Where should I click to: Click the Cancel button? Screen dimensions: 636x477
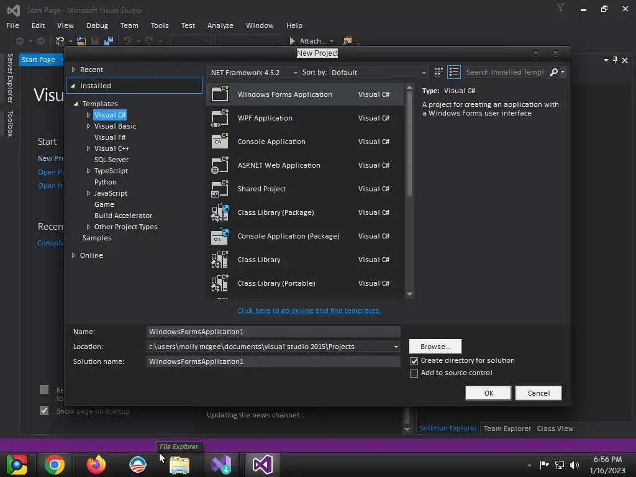point(538,393)
